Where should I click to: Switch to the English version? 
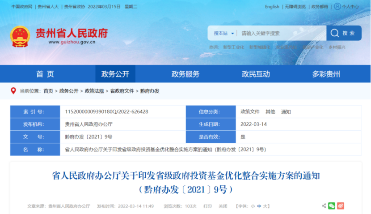[272, 7]
